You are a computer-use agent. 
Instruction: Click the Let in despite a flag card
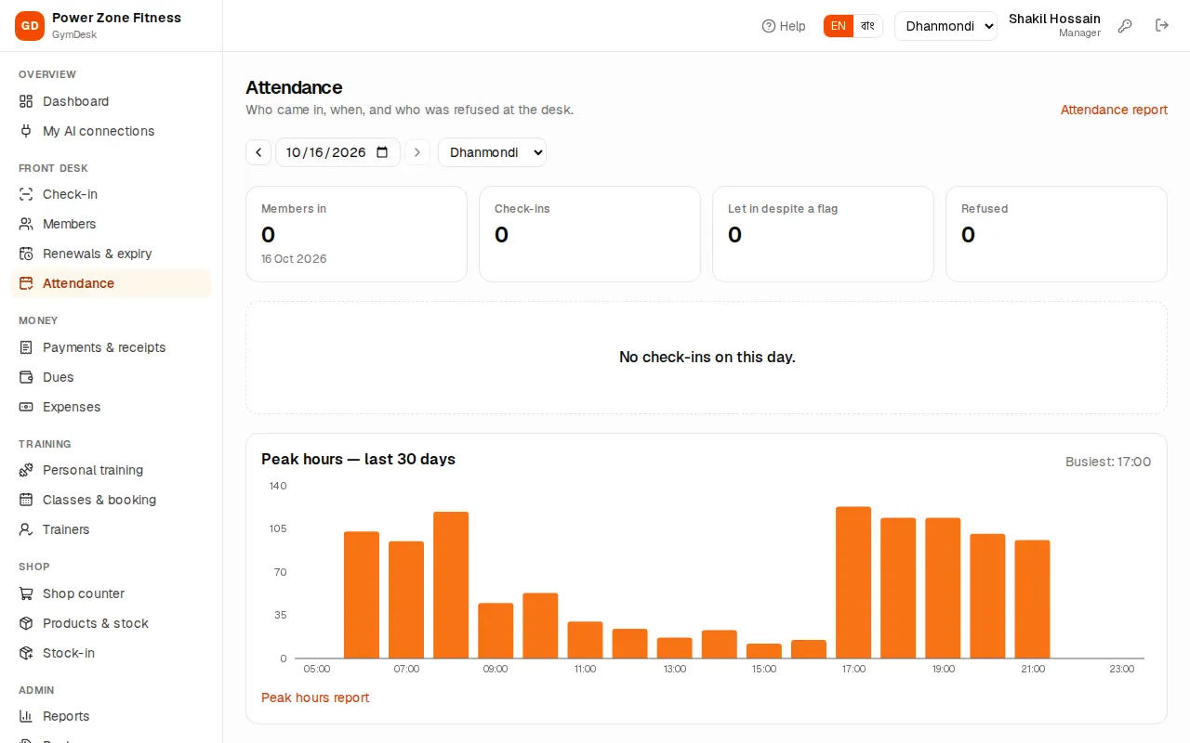click(x=823, y=234)
